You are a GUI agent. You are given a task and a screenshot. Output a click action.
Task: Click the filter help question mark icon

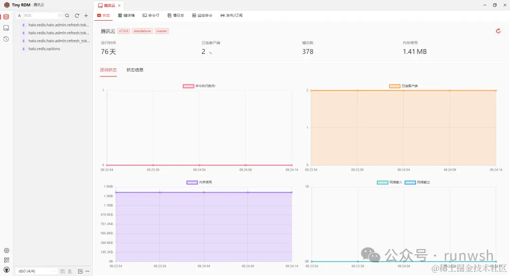coord(60,16)
